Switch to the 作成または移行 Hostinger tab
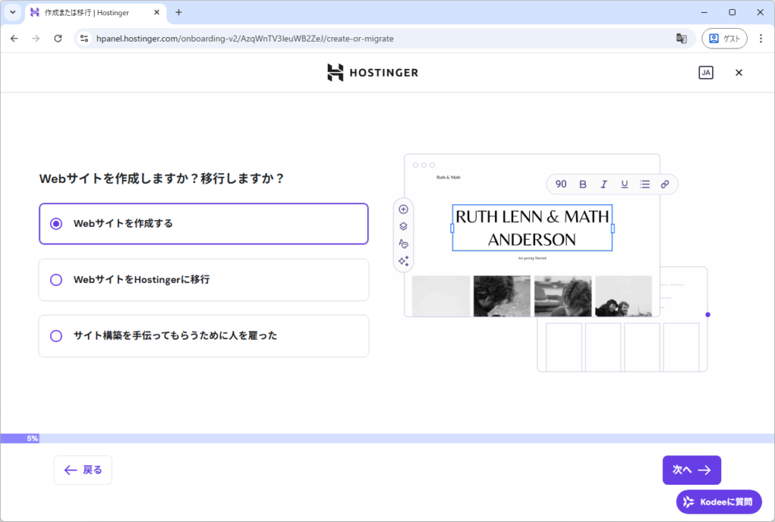This screenshot has height=522, width=775. pyautogui.click(x=91, y=12)
